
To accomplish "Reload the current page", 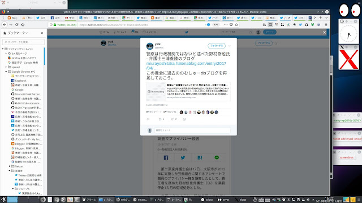I will [x=16, y=25].
